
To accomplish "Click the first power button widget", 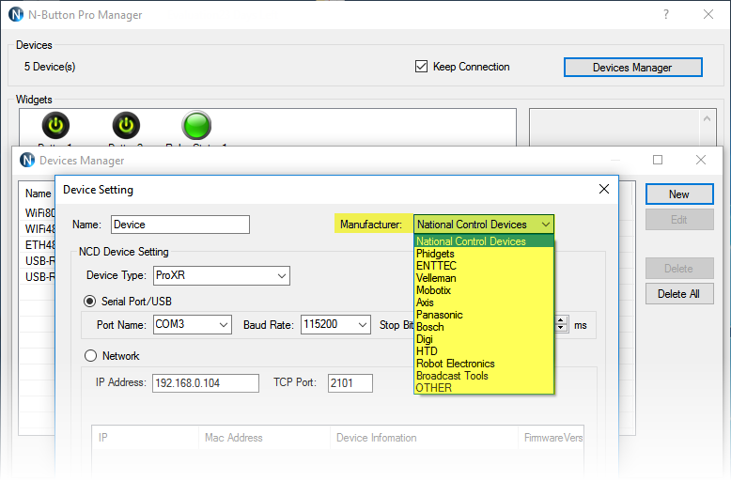I will click(56, 125).
